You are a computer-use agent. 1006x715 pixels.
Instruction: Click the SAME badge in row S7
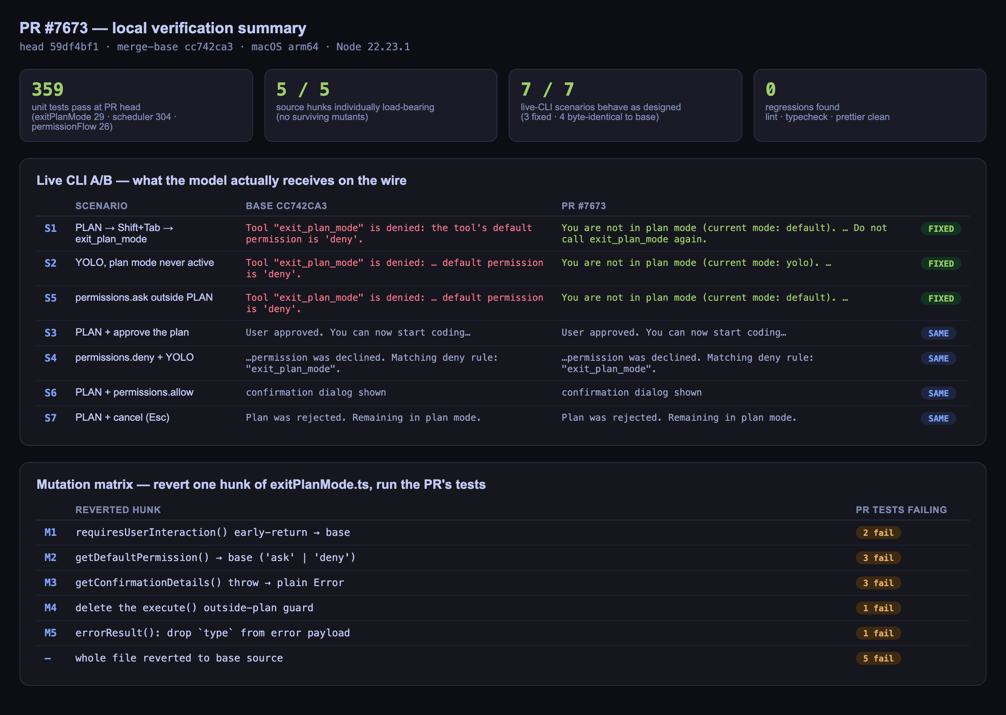coord(939,418)
